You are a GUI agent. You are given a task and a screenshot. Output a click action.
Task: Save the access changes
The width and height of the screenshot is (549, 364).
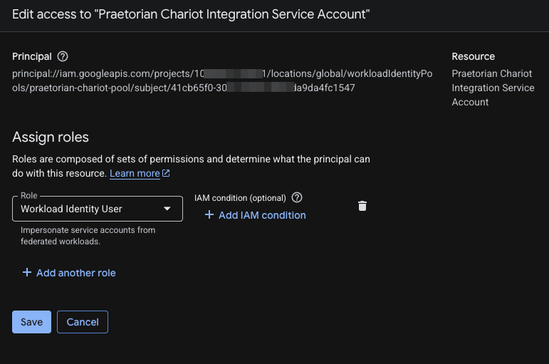(x=31, y=322)
